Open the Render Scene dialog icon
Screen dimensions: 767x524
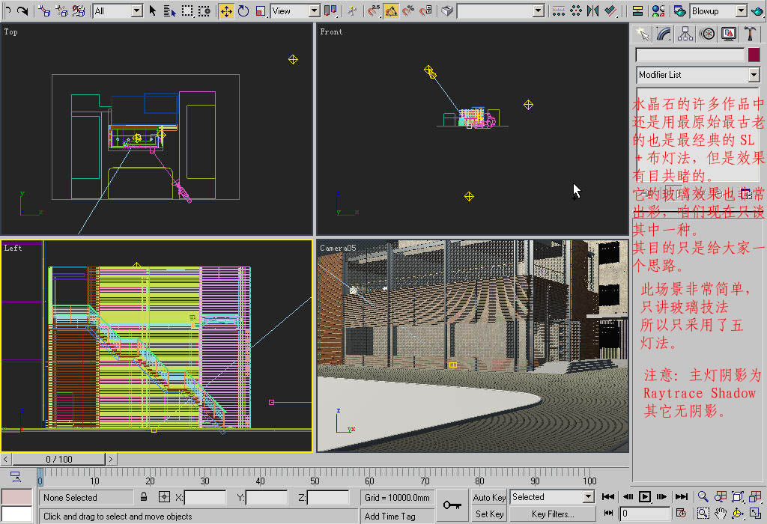680,10
